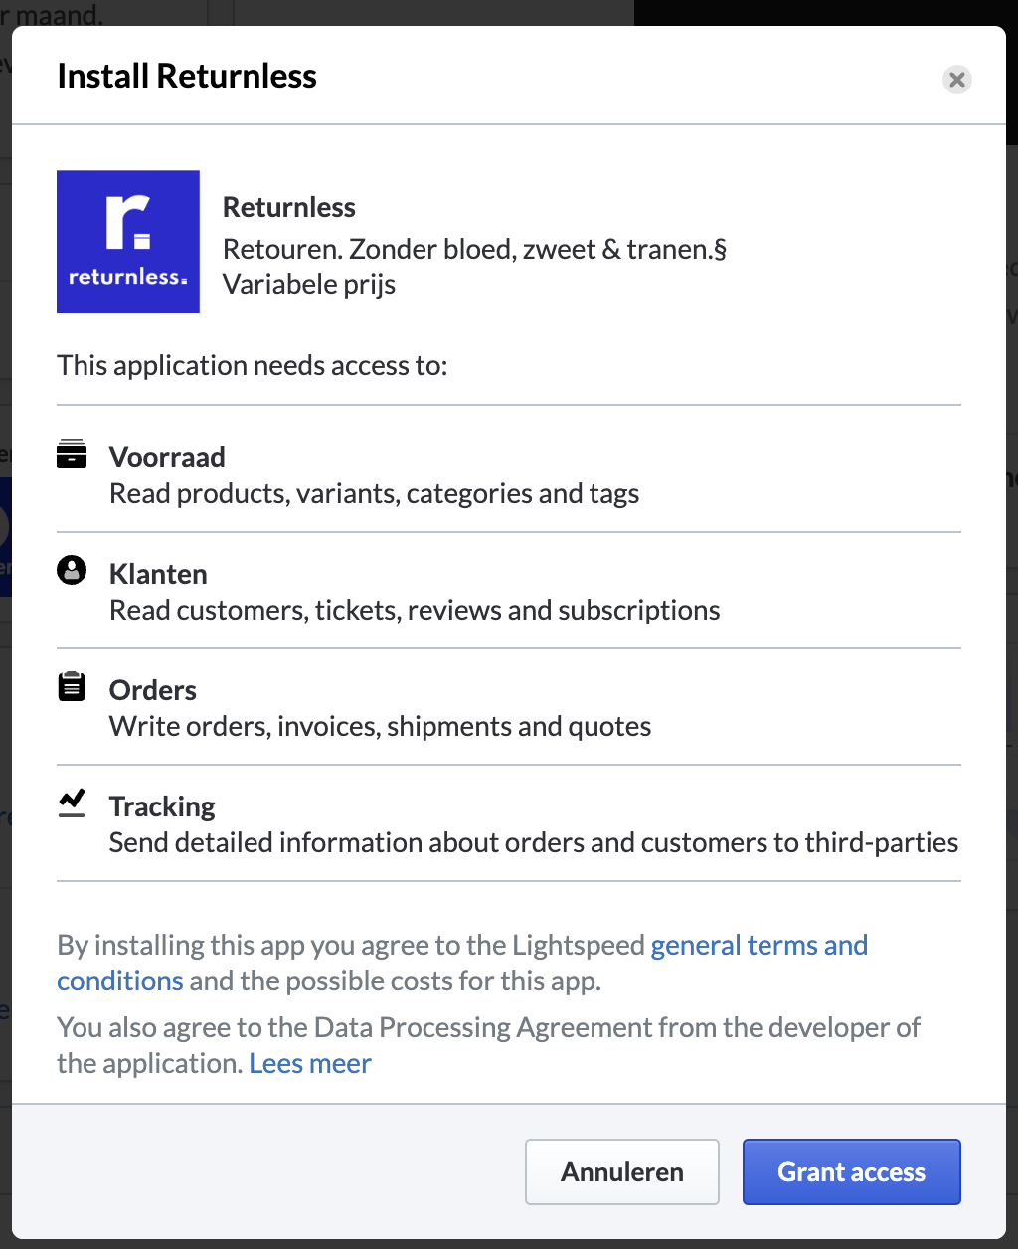
Task: Open the Lees meer link
Action: [x=310, y=1063]
